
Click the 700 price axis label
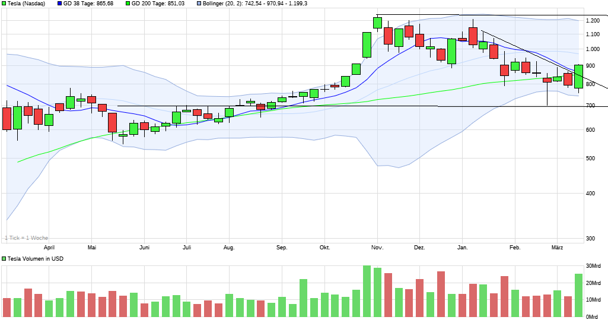pos(590,106)
